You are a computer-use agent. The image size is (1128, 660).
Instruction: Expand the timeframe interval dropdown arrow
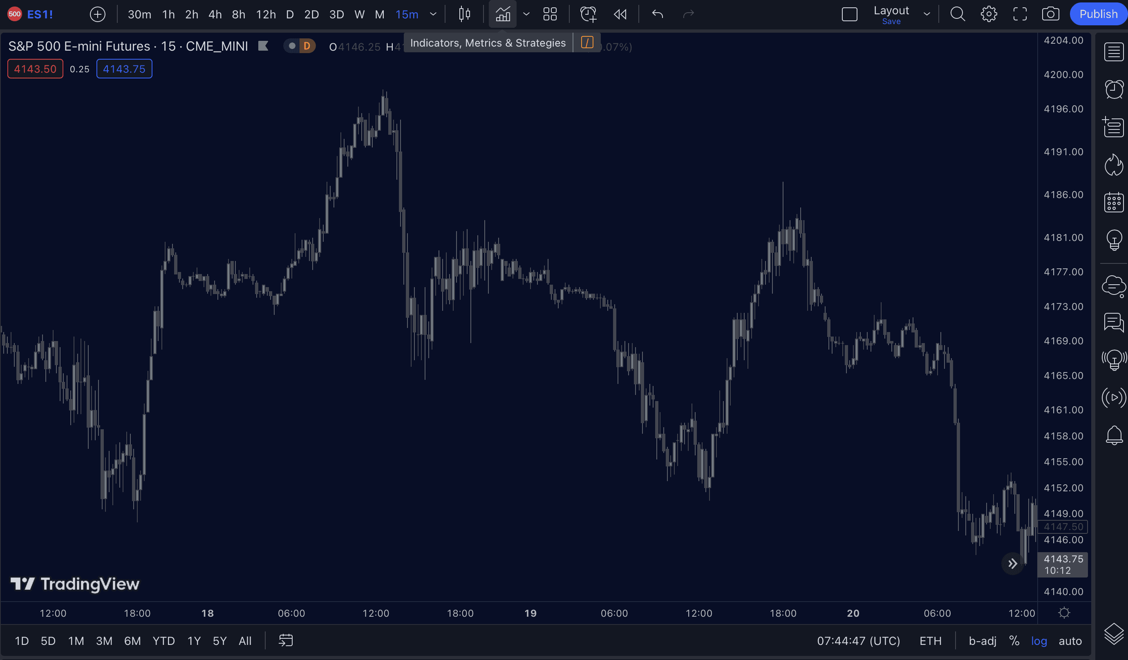(x=433, y=14)
